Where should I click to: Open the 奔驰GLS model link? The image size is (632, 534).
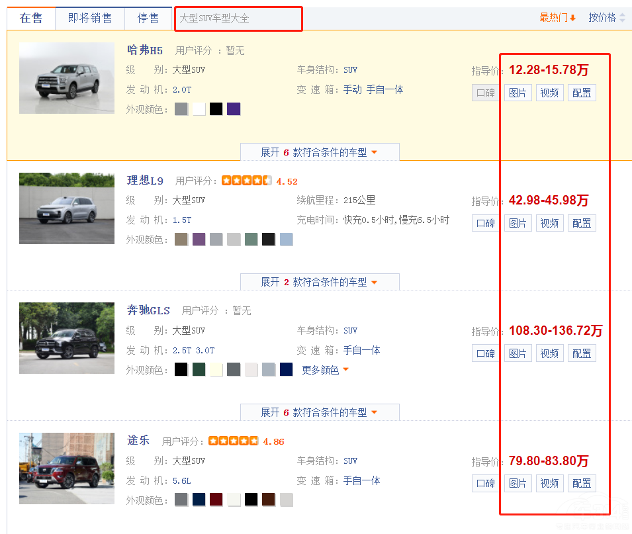click(x=148, y=310)
